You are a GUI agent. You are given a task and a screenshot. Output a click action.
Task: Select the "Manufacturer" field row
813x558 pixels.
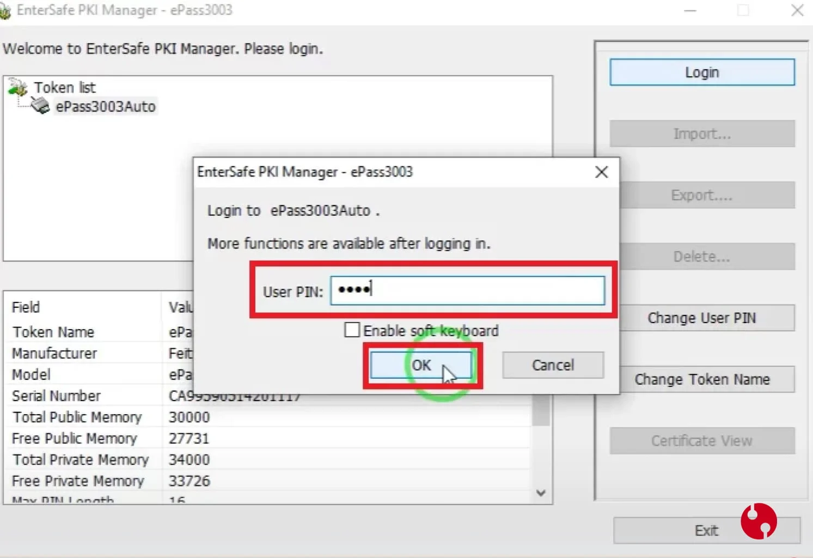[54, 353]
